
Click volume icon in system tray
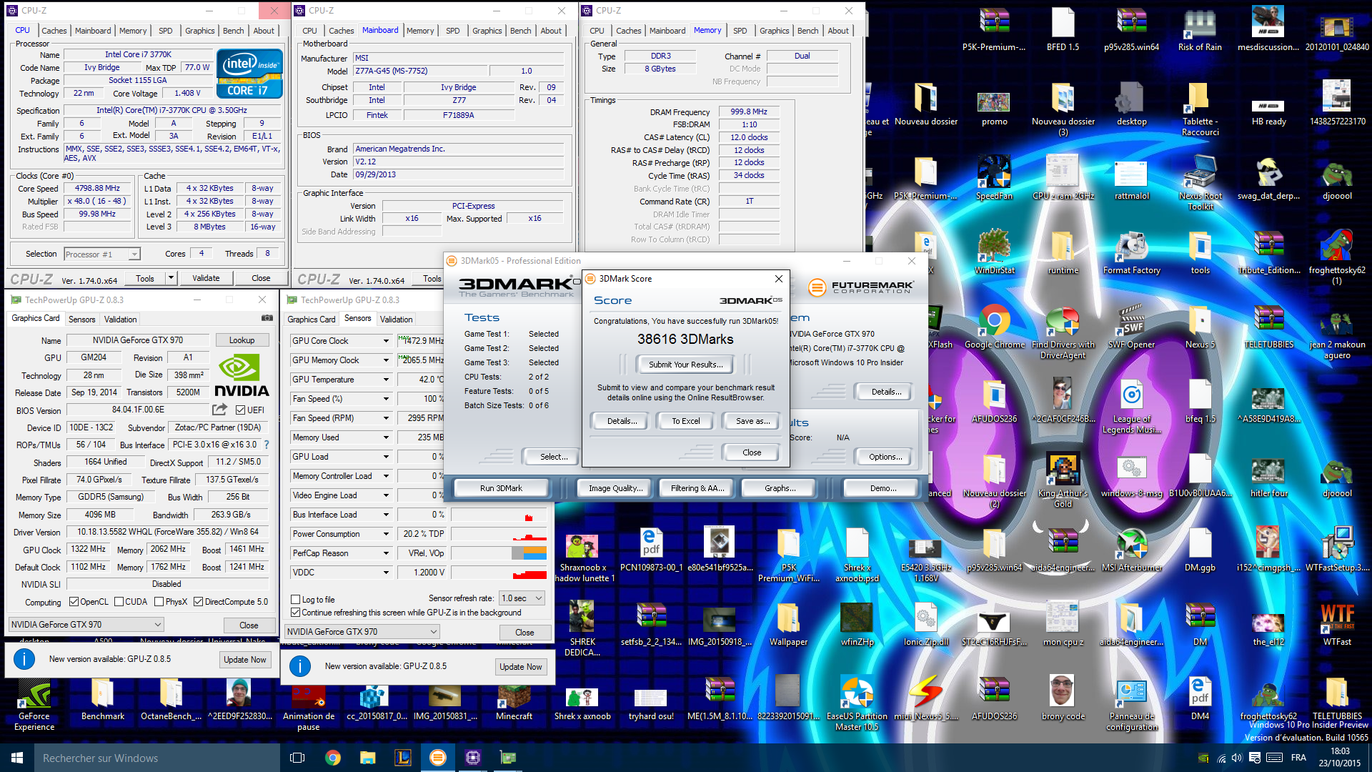[1237, 758]
